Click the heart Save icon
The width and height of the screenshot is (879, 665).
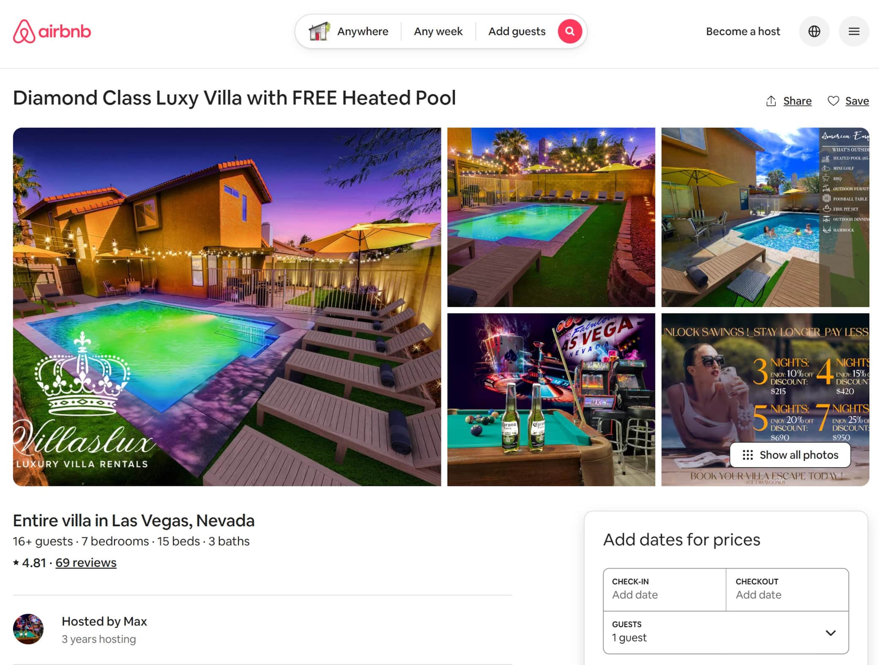tap(833, 101)
